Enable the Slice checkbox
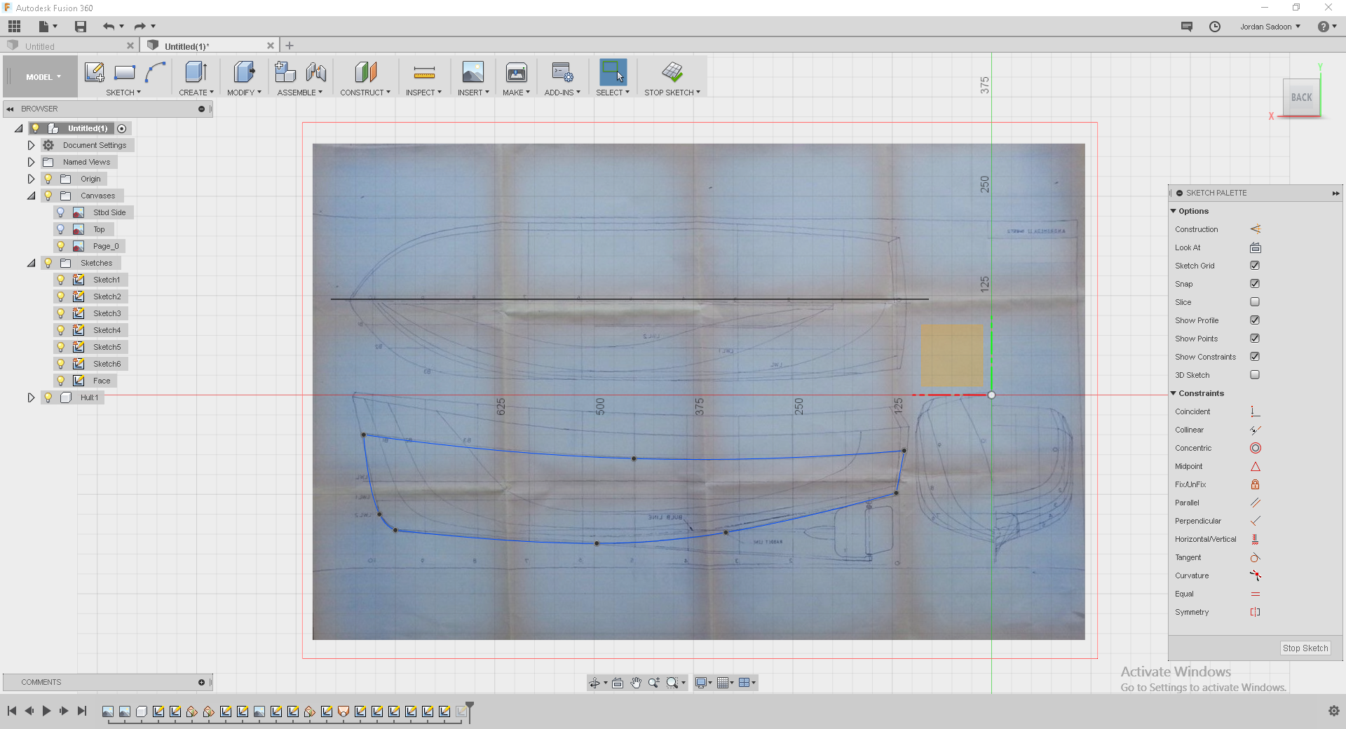The width and height of the screenshot is (1346, 729). click(x=1255, y=302)
